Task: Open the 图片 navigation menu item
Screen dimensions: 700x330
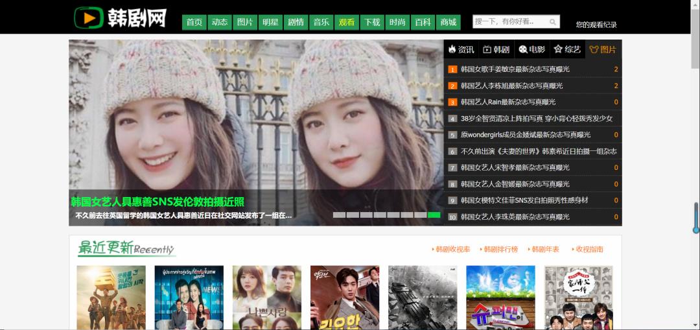Action: click(x=245, y=22)
